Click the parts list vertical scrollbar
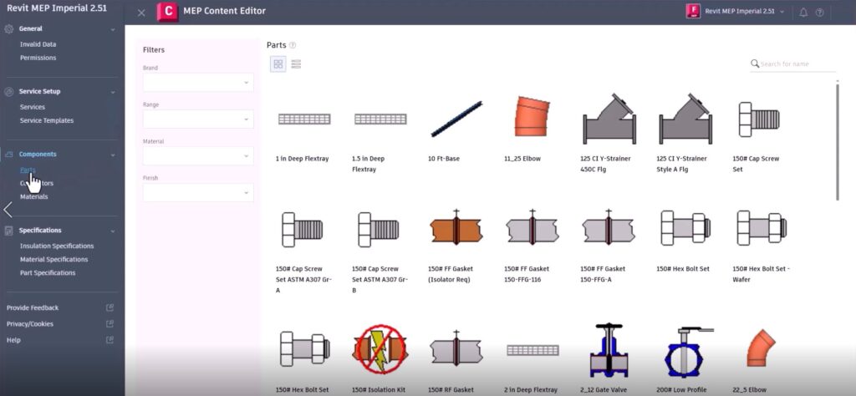This screenshot has width=856, height=396. [838, 142]
